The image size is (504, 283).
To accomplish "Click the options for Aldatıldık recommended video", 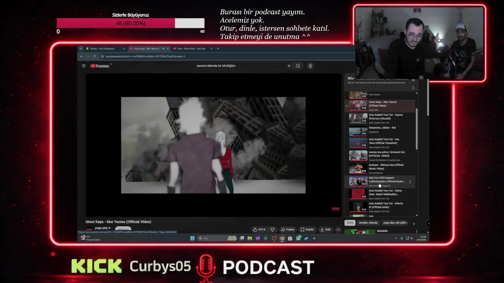I will point(417,232).
